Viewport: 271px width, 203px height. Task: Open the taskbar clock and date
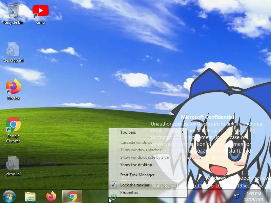(254, 197)
